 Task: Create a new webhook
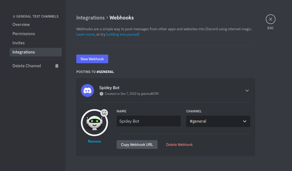point(92,59)
